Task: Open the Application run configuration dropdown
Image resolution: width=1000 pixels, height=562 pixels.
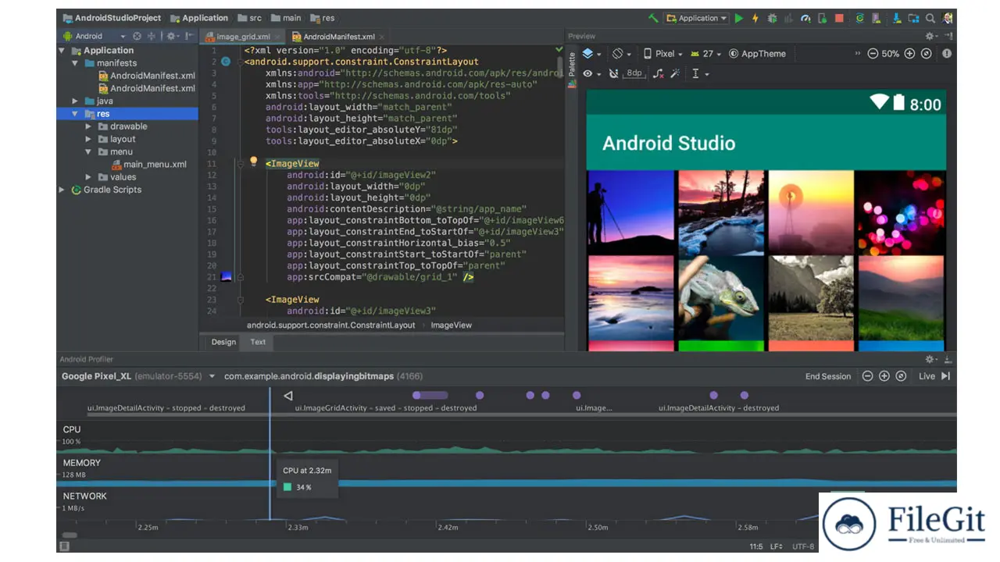Action: [695, 18]
